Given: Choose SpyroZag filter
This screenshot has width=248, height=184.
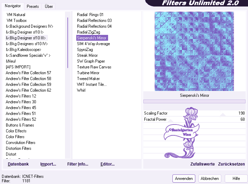Looking at the screenshot, I should [x=85, y=50].
